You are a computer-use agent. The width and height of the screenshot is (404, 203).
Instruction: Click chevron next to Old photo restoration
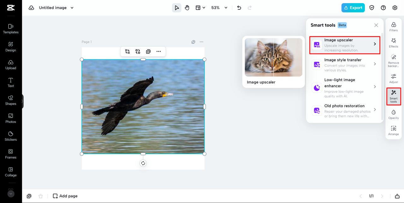point(375,110)
